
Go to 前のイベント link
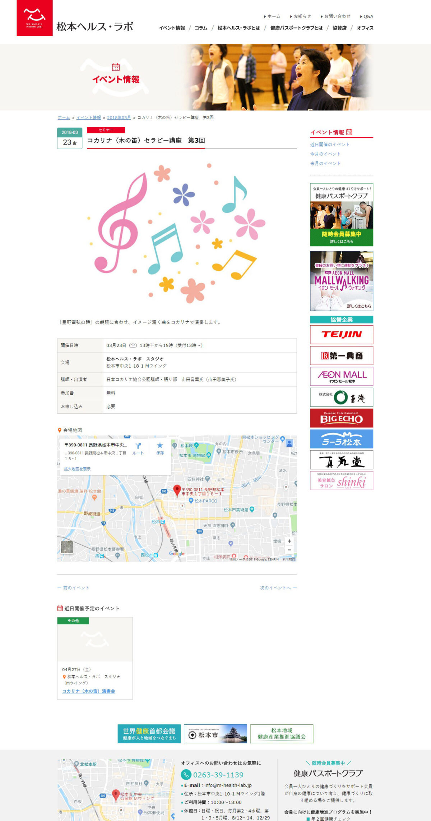coord(73,588)
